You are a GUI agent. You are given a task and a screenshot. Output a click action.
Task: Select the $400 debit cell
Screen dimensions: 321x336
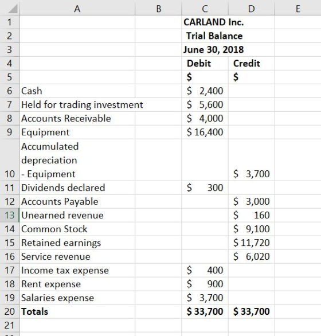[x=205, y=270]
